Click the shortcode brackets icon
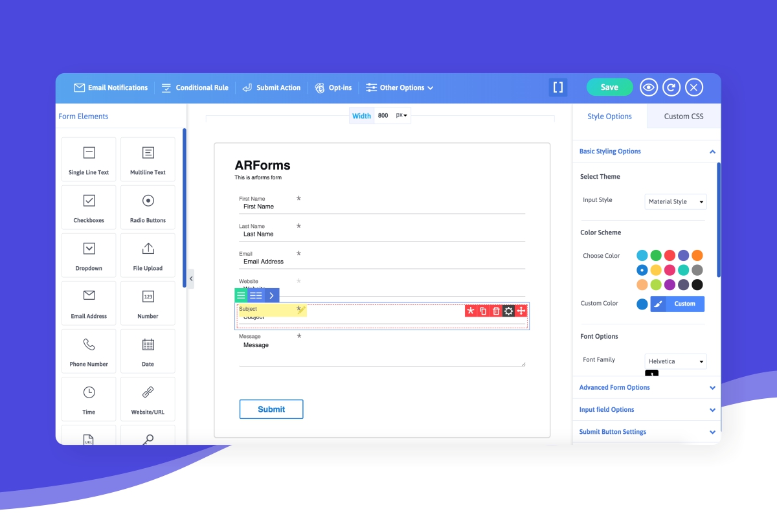777x518 pixels. tap(557, 87)
